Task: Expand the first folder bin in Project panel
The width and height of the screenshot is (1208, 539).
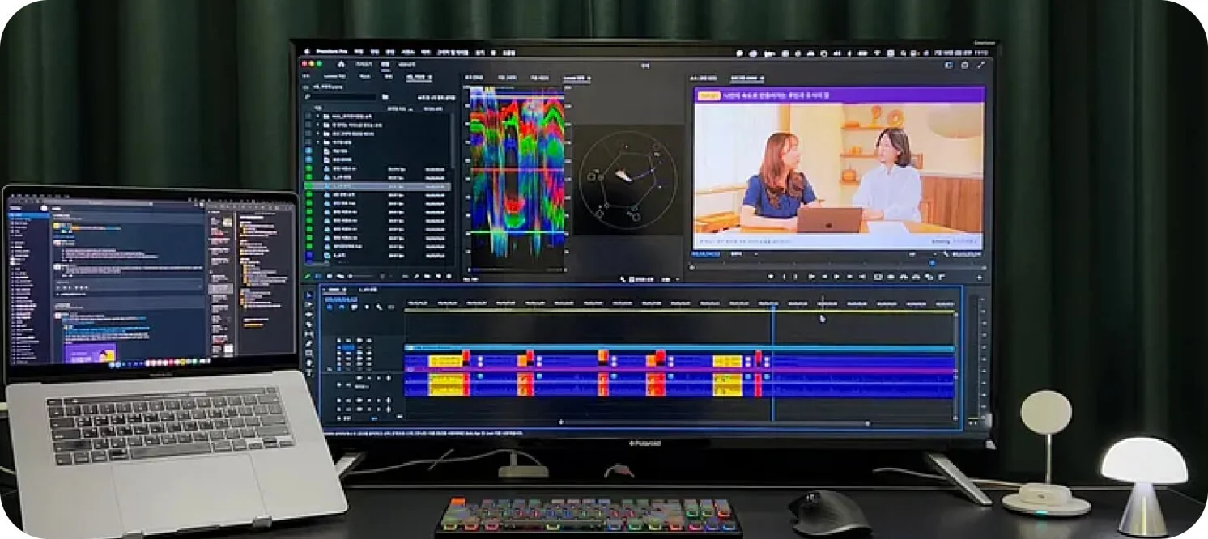Action: click(317, 117)
